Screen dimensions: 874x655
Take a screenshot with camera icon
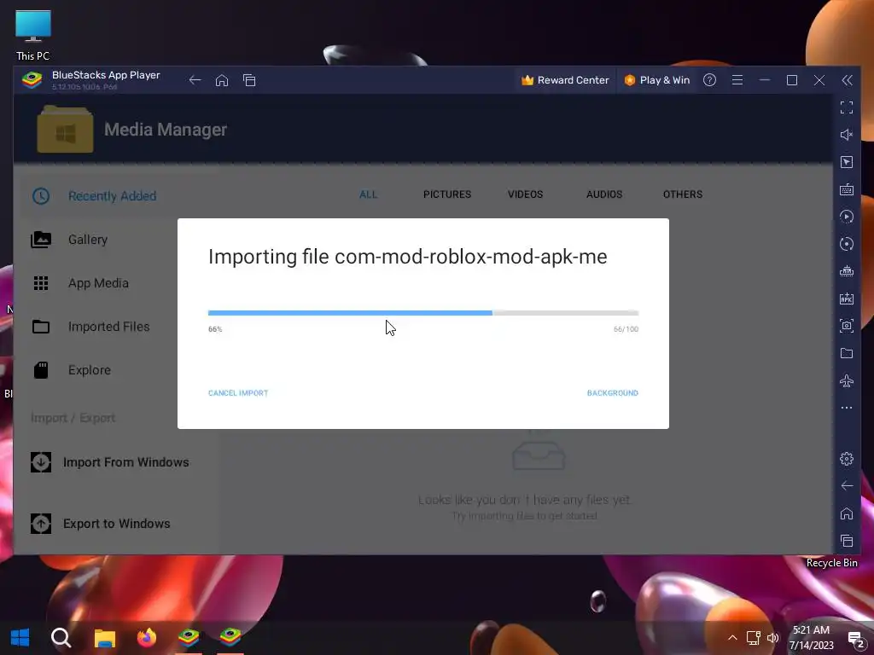[847, 326]
